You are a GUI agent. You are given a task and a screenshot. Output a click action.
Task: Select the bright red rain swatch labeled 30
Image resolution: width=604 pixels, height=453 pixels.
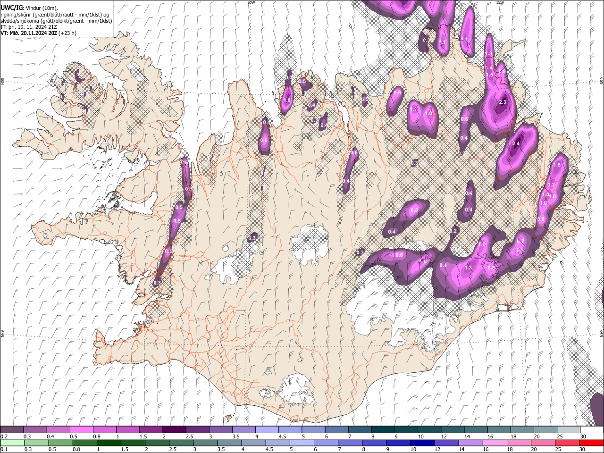click(x=591, y=443)
